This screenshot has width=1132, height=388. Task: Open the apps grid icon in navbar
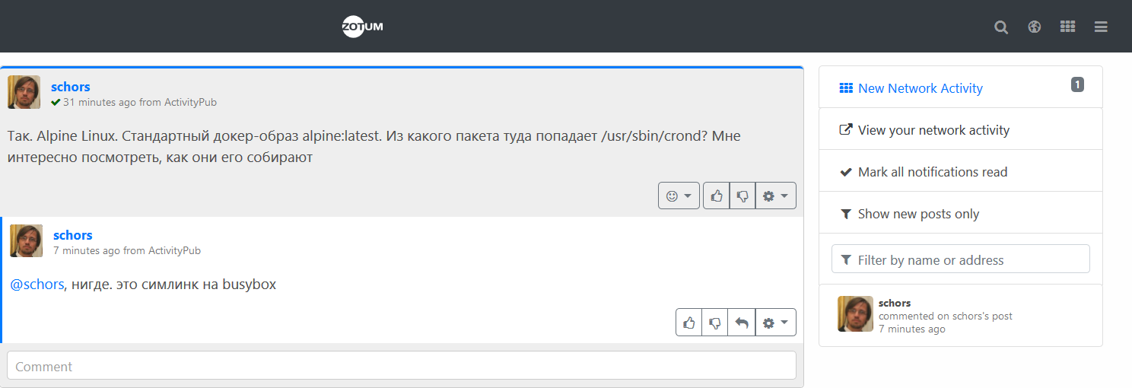[1067, 27]
